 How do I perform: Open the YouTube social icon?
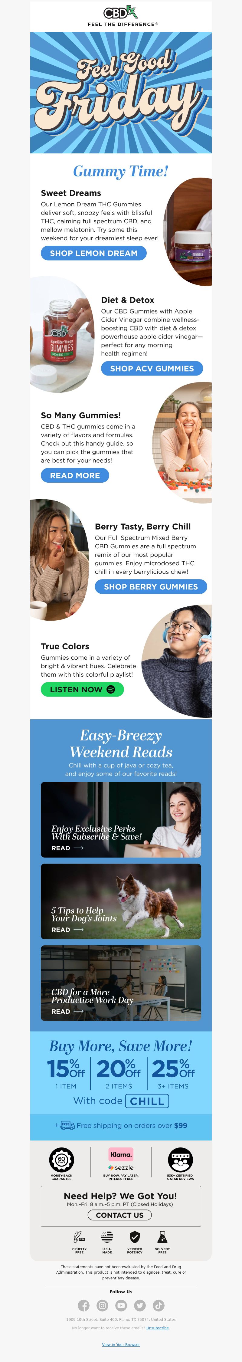pyautogui.click(x=121, y=1305)
